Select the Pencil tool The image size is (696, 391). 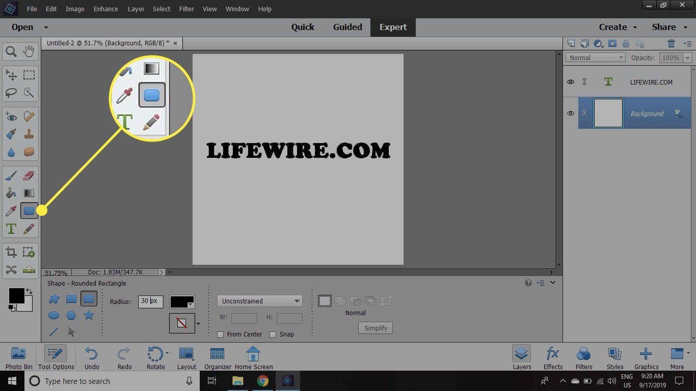click(x=29, y=229)
